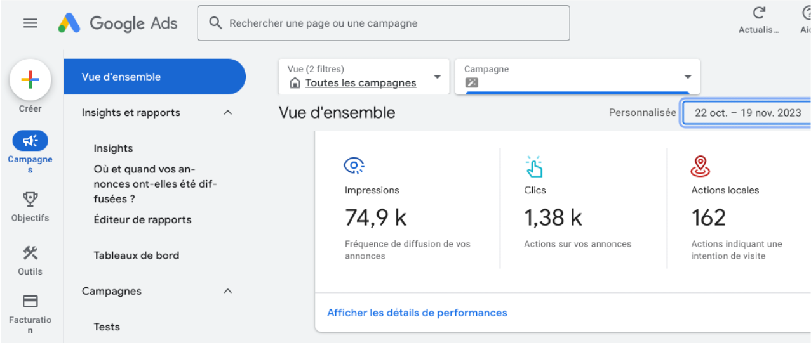The width and height of the screenshot is (811, 343).
Task: Click the '162' local actions value
Action: 708,217
